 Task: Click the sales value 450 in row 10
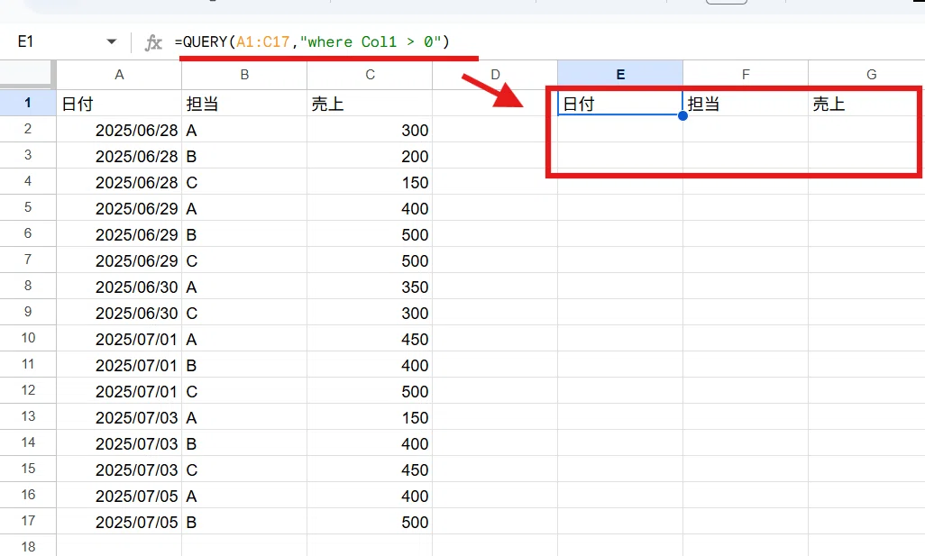(x=370, y=339)
